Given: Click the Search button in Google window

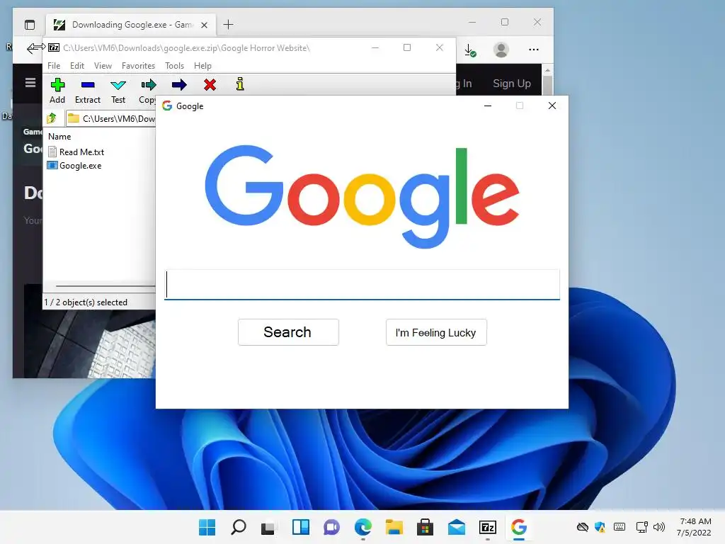Looking at the screenshot, I should point(288,332).
